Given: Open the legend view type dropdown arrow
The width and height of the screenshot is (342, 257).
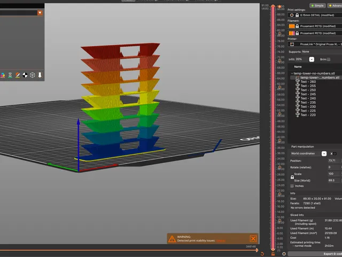Looking at the screenshot, I should click(40, 13).
